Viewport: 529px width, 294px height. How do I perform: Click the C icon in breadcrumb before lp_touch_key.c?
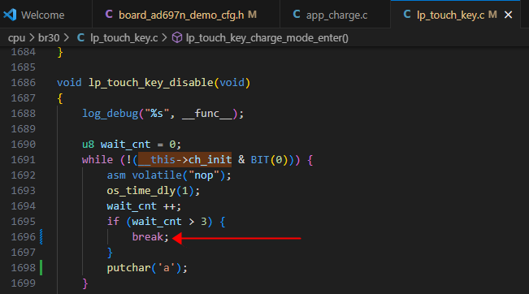pos(80,37)
